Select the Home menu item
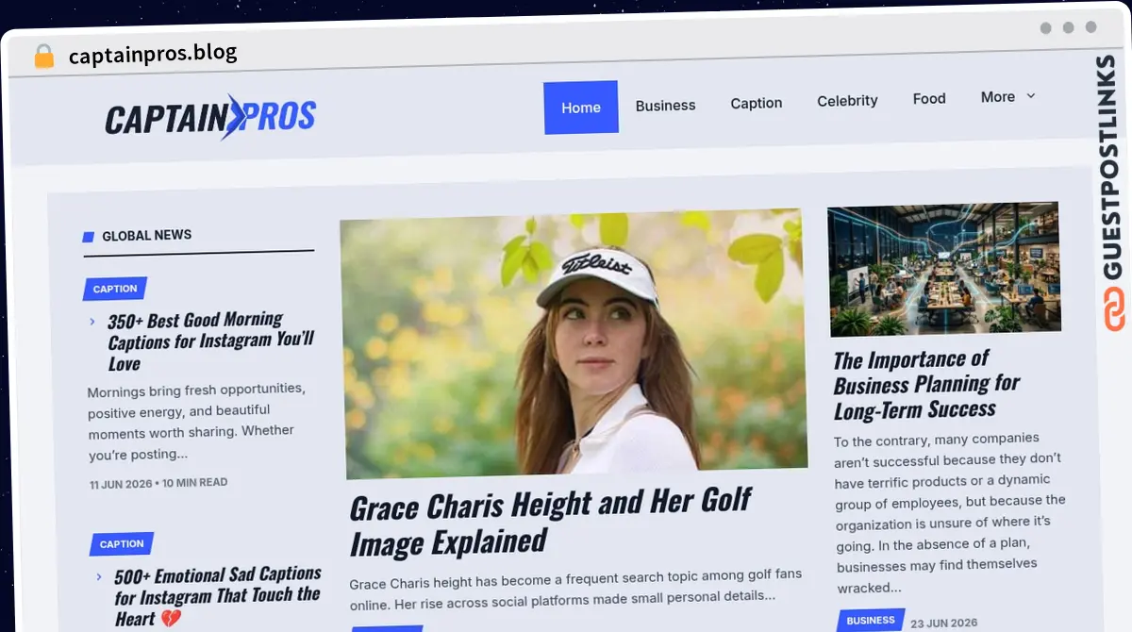Viewport: 1132px width, 632px height. (x=581, y=108)
